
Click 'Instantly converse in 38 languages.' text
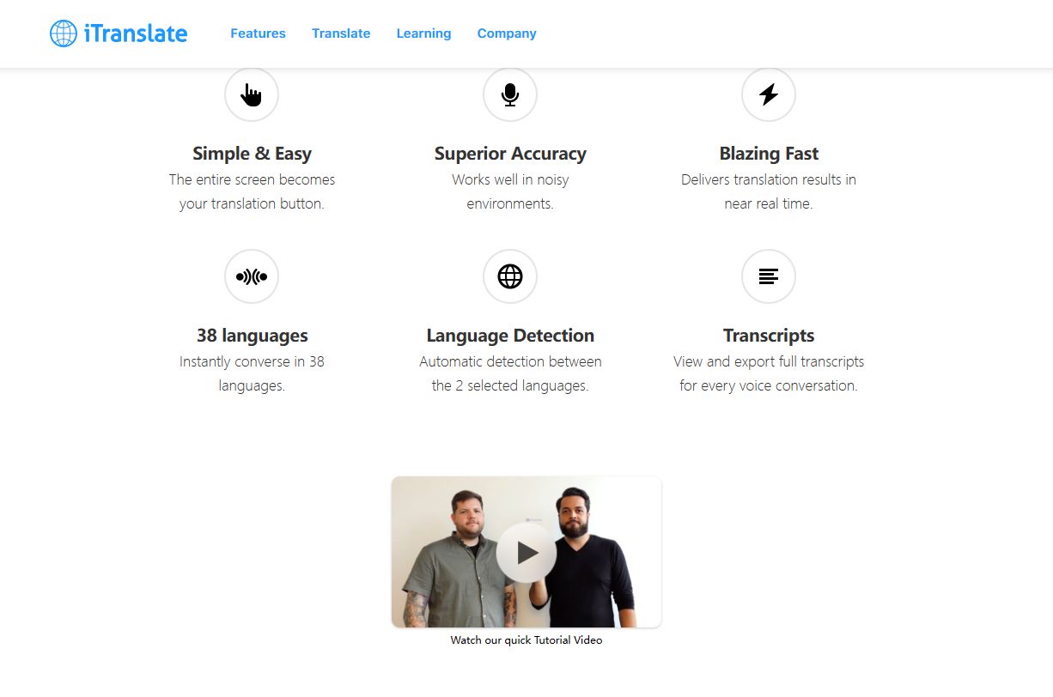point(252,373)
